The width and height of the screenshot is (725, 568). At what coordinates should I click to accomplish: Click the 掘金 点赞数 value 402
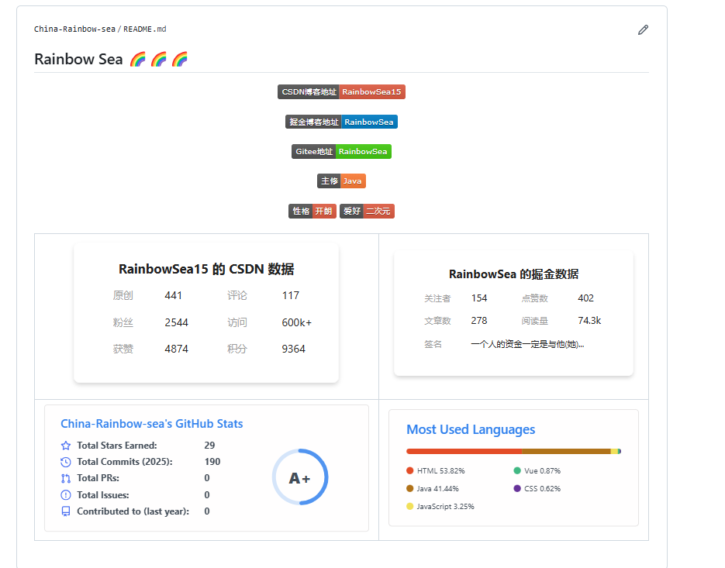(x=586, y=298)
